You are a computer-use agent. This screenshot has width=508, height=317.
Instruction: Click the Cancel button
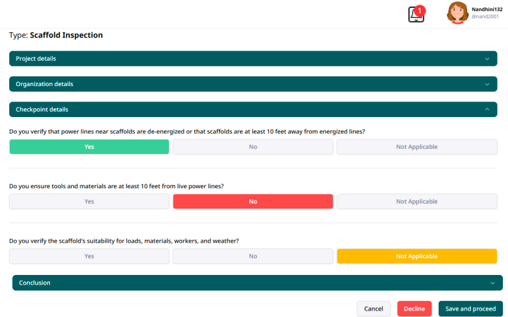coord(373,309)
